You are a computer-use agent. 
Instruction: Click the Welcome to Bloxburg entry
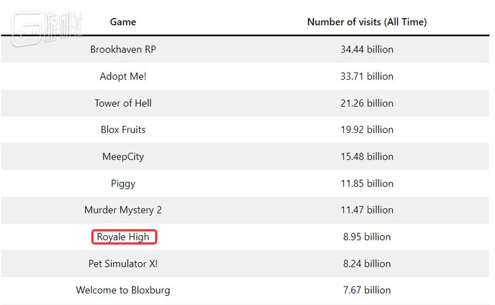123,291
